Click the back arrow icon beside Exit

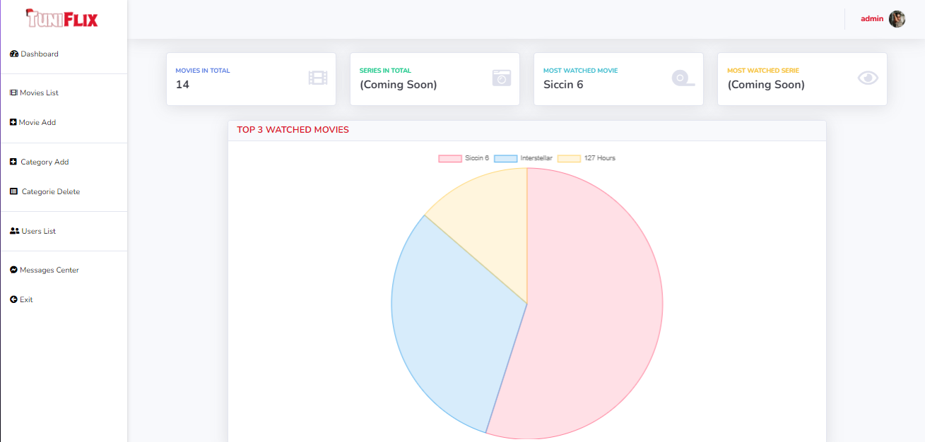[x=13, y=300]
